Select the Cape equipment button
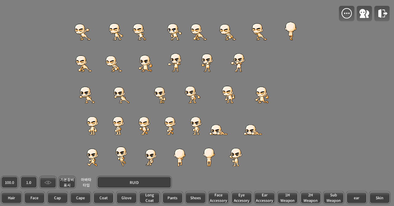394x206 pixels. 80,198
